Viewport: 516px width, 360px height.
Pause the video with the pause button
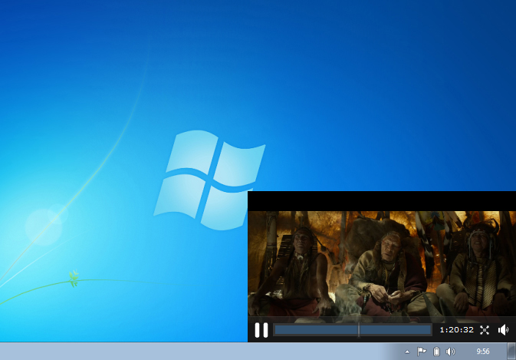point(261,330)
